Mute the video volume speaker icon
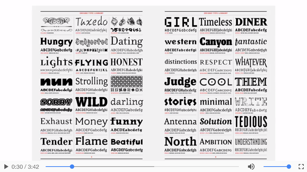The height and width of the screenshot is (172, 307). point(251,167)
